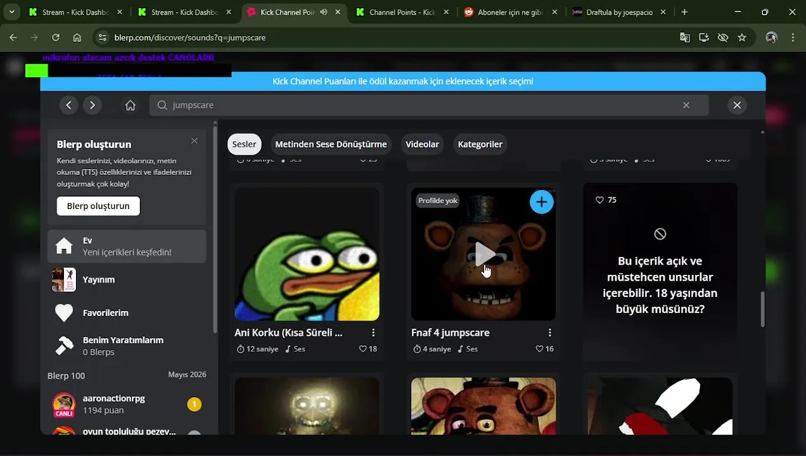Translate this page via address bar icon
This screenshot has width=806, height=456.
tap(685, 37)
